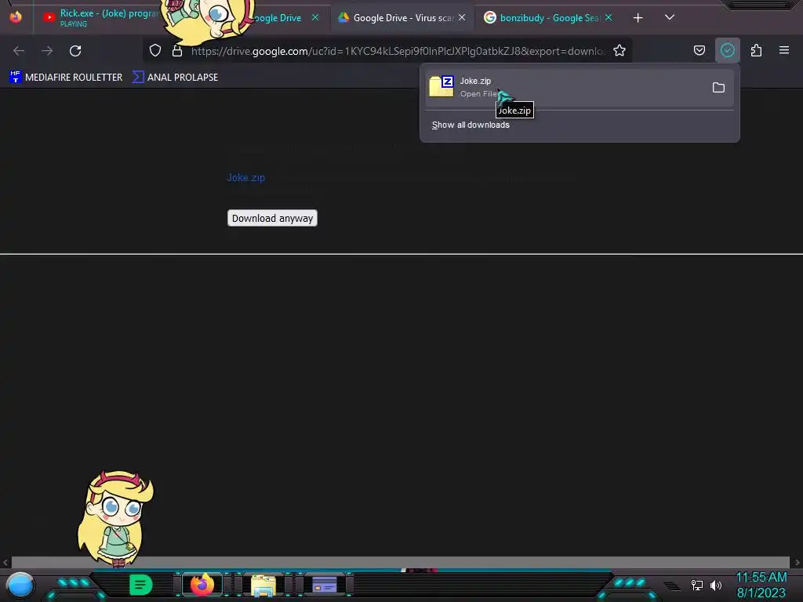Save page to Pocket
Image resolution: width=803 pixels, height=602 pixels.
coord(699,50)
